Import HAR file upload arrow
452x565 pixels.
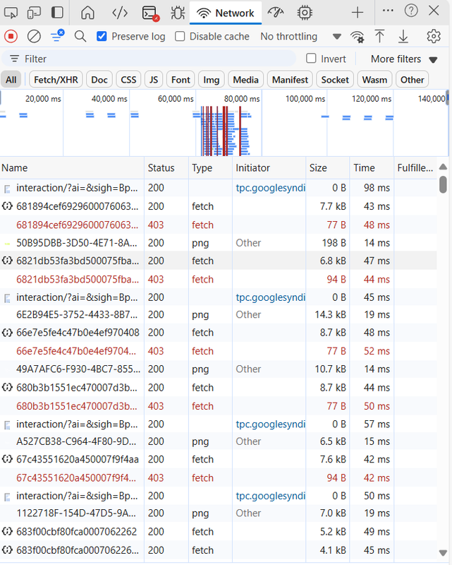point(379,37)
